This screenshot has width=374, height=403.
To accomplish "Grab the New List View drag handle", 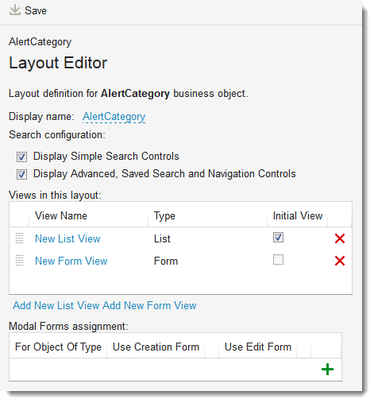I will click(19, 238).
